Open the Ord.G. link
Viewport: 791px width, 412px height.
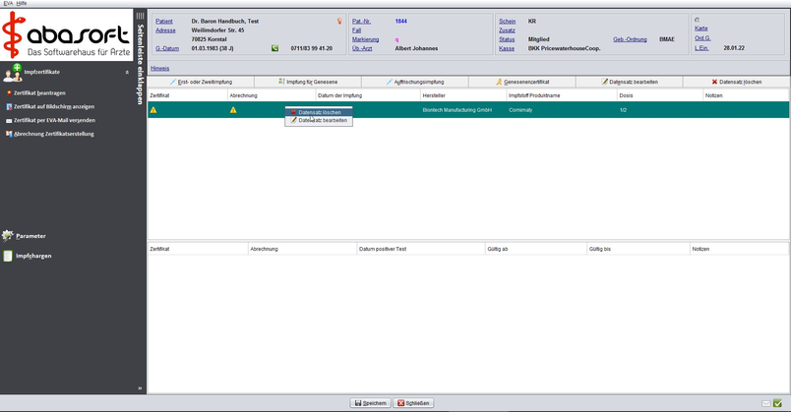(x=702, y=37)
